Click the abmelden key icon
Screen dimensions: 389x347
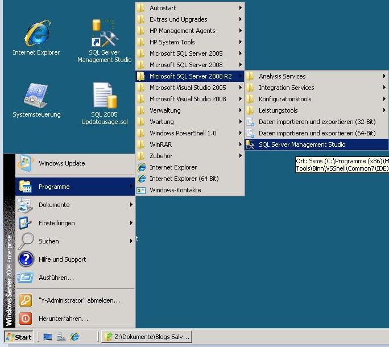(26, 300)
